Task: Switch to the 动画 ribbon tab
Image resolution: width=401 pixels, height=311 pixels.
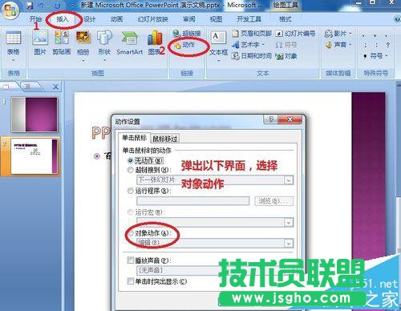Action: [x=116, y=19]
